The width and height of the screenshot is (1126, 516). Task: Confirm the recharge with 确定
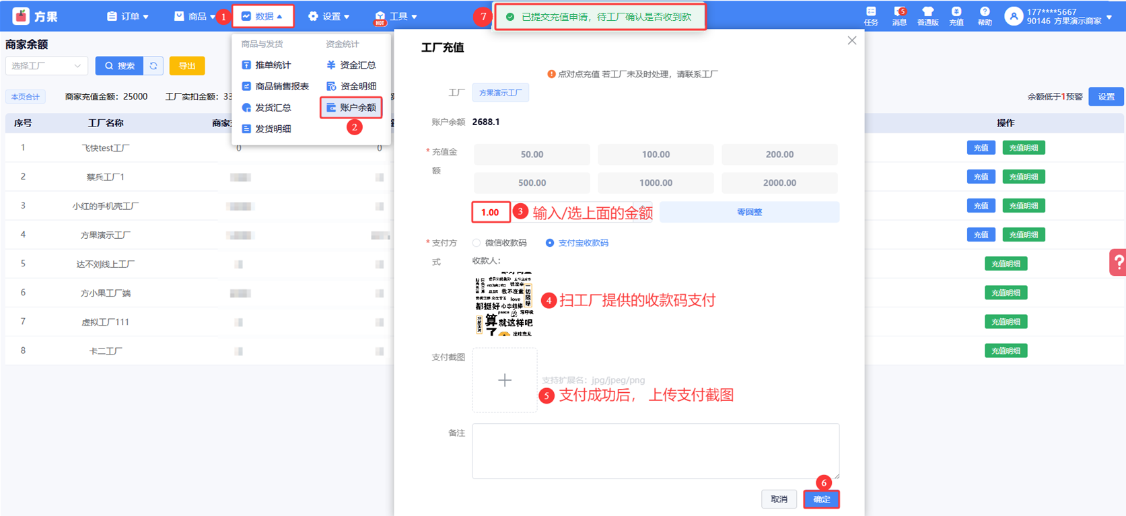821,499
